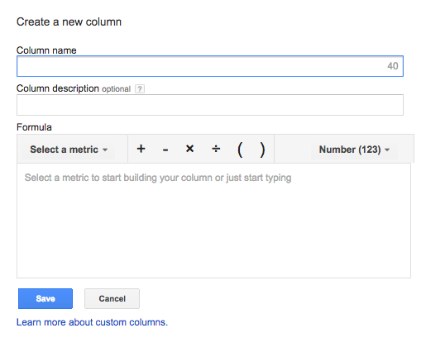Click the 40 character counter in Column name

[393, 66]
